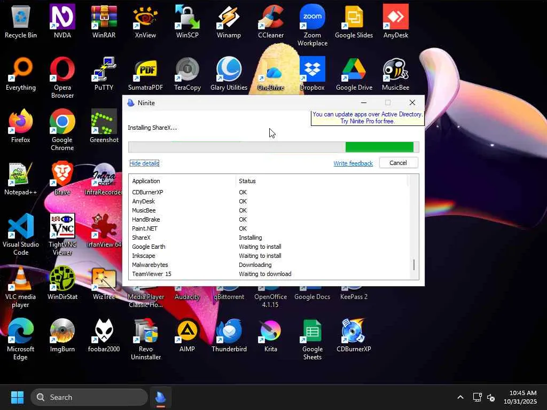Viewport: 547px width, 410px height.
Task: Click the Ninite installation progress bar
Action: click(x=273, y=147)
